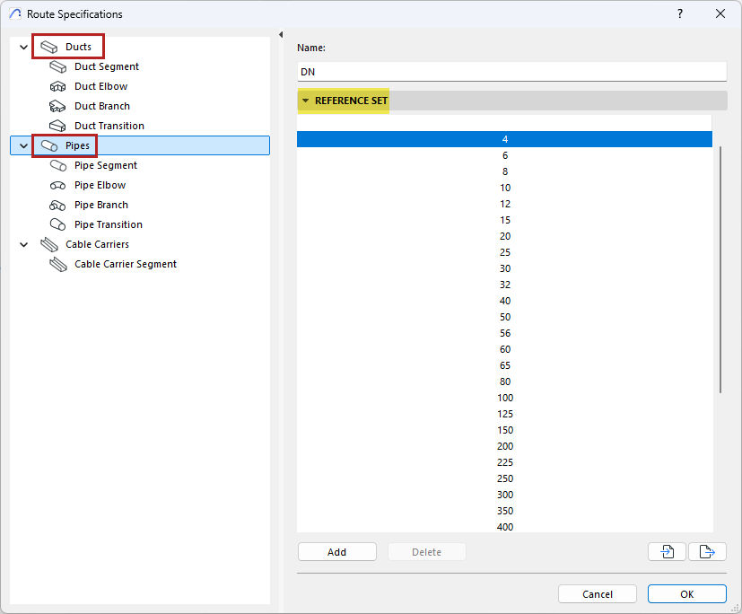Select reference value 300
This screenshot has height=614, width=742.
tap(504, 495)
